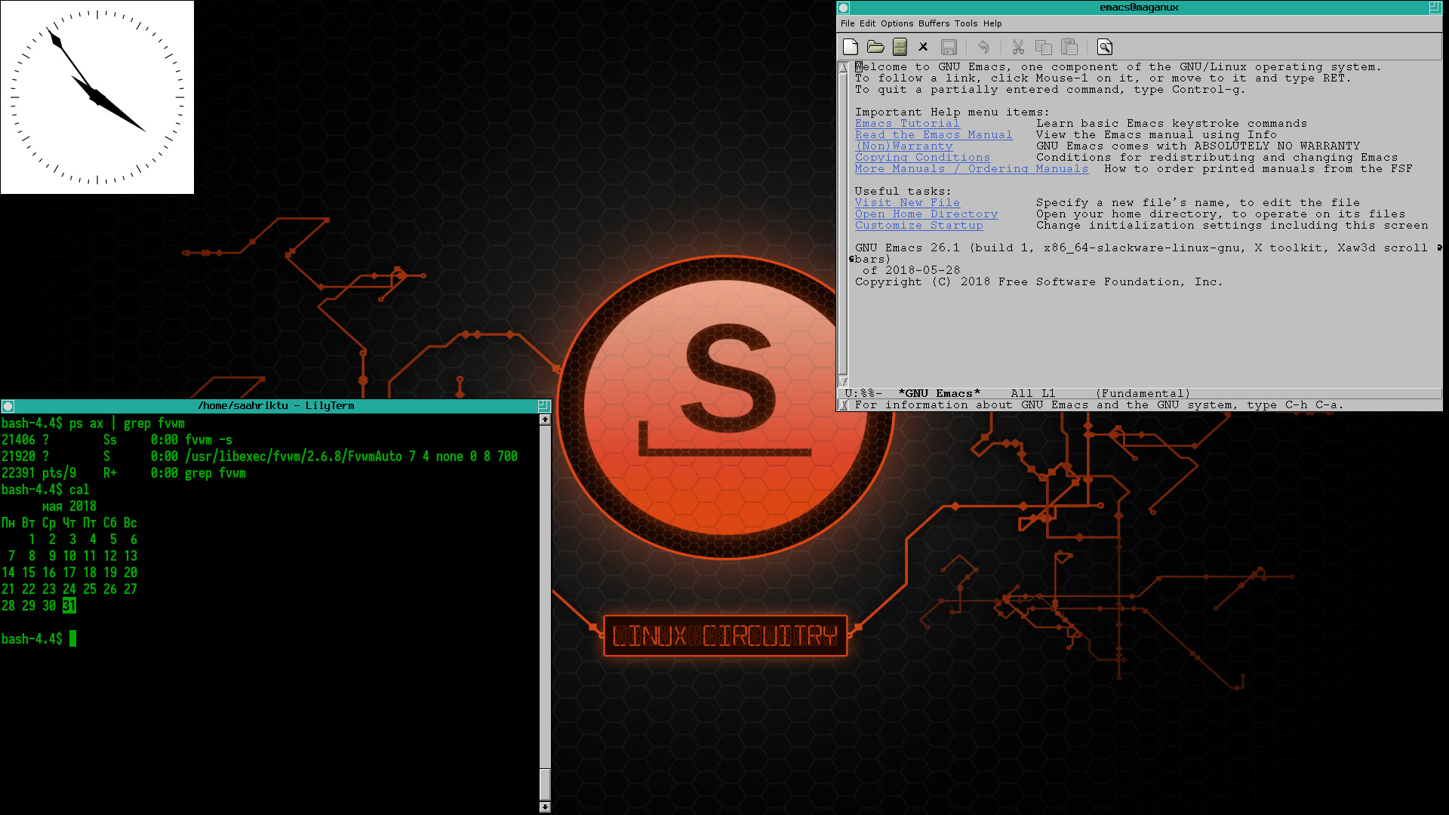This screenshot has width=1449, height=815.
Task: Open the Open Home Directory link
Action: [x=926, y=214]
